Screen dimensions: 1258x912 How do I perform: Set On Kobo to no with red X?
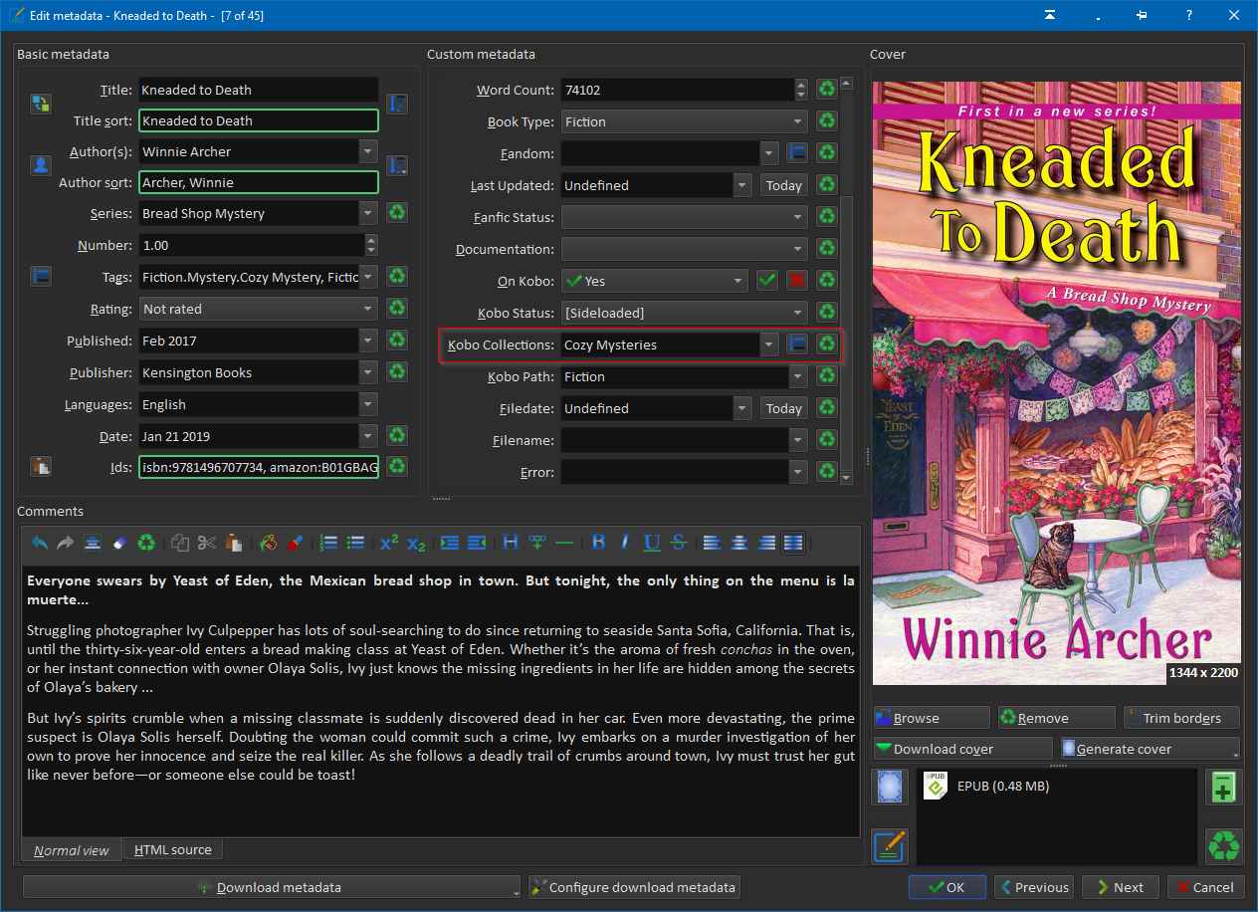tap(796, 281)
